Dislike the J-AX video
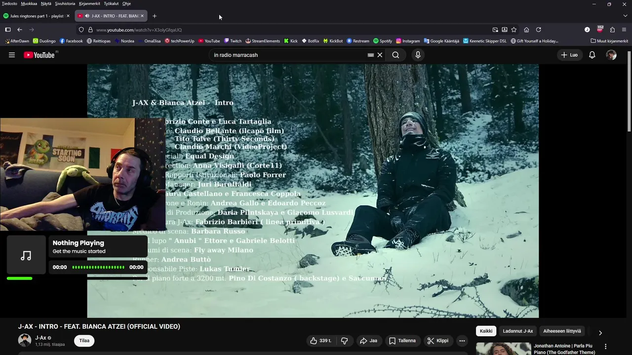Screen dimensions: 632x355 click(x=345, y=341)
